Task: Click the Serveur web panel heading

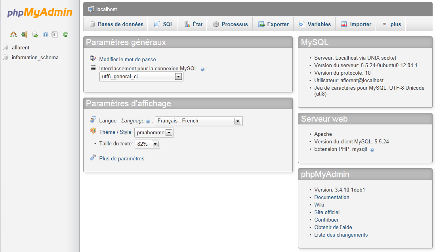Action: (x=365, y=119)
